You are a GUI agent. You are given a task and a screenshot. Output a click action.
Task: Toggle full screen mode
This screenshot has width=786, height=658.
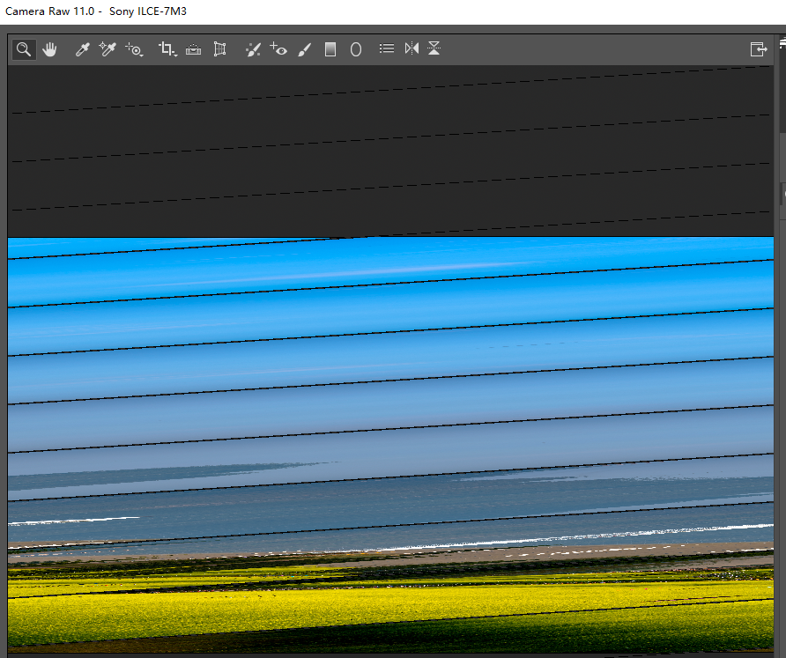tap(759, 49)
